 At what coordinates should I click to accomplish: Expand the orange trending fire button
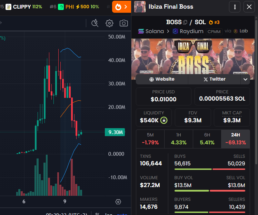click(121, 7)
